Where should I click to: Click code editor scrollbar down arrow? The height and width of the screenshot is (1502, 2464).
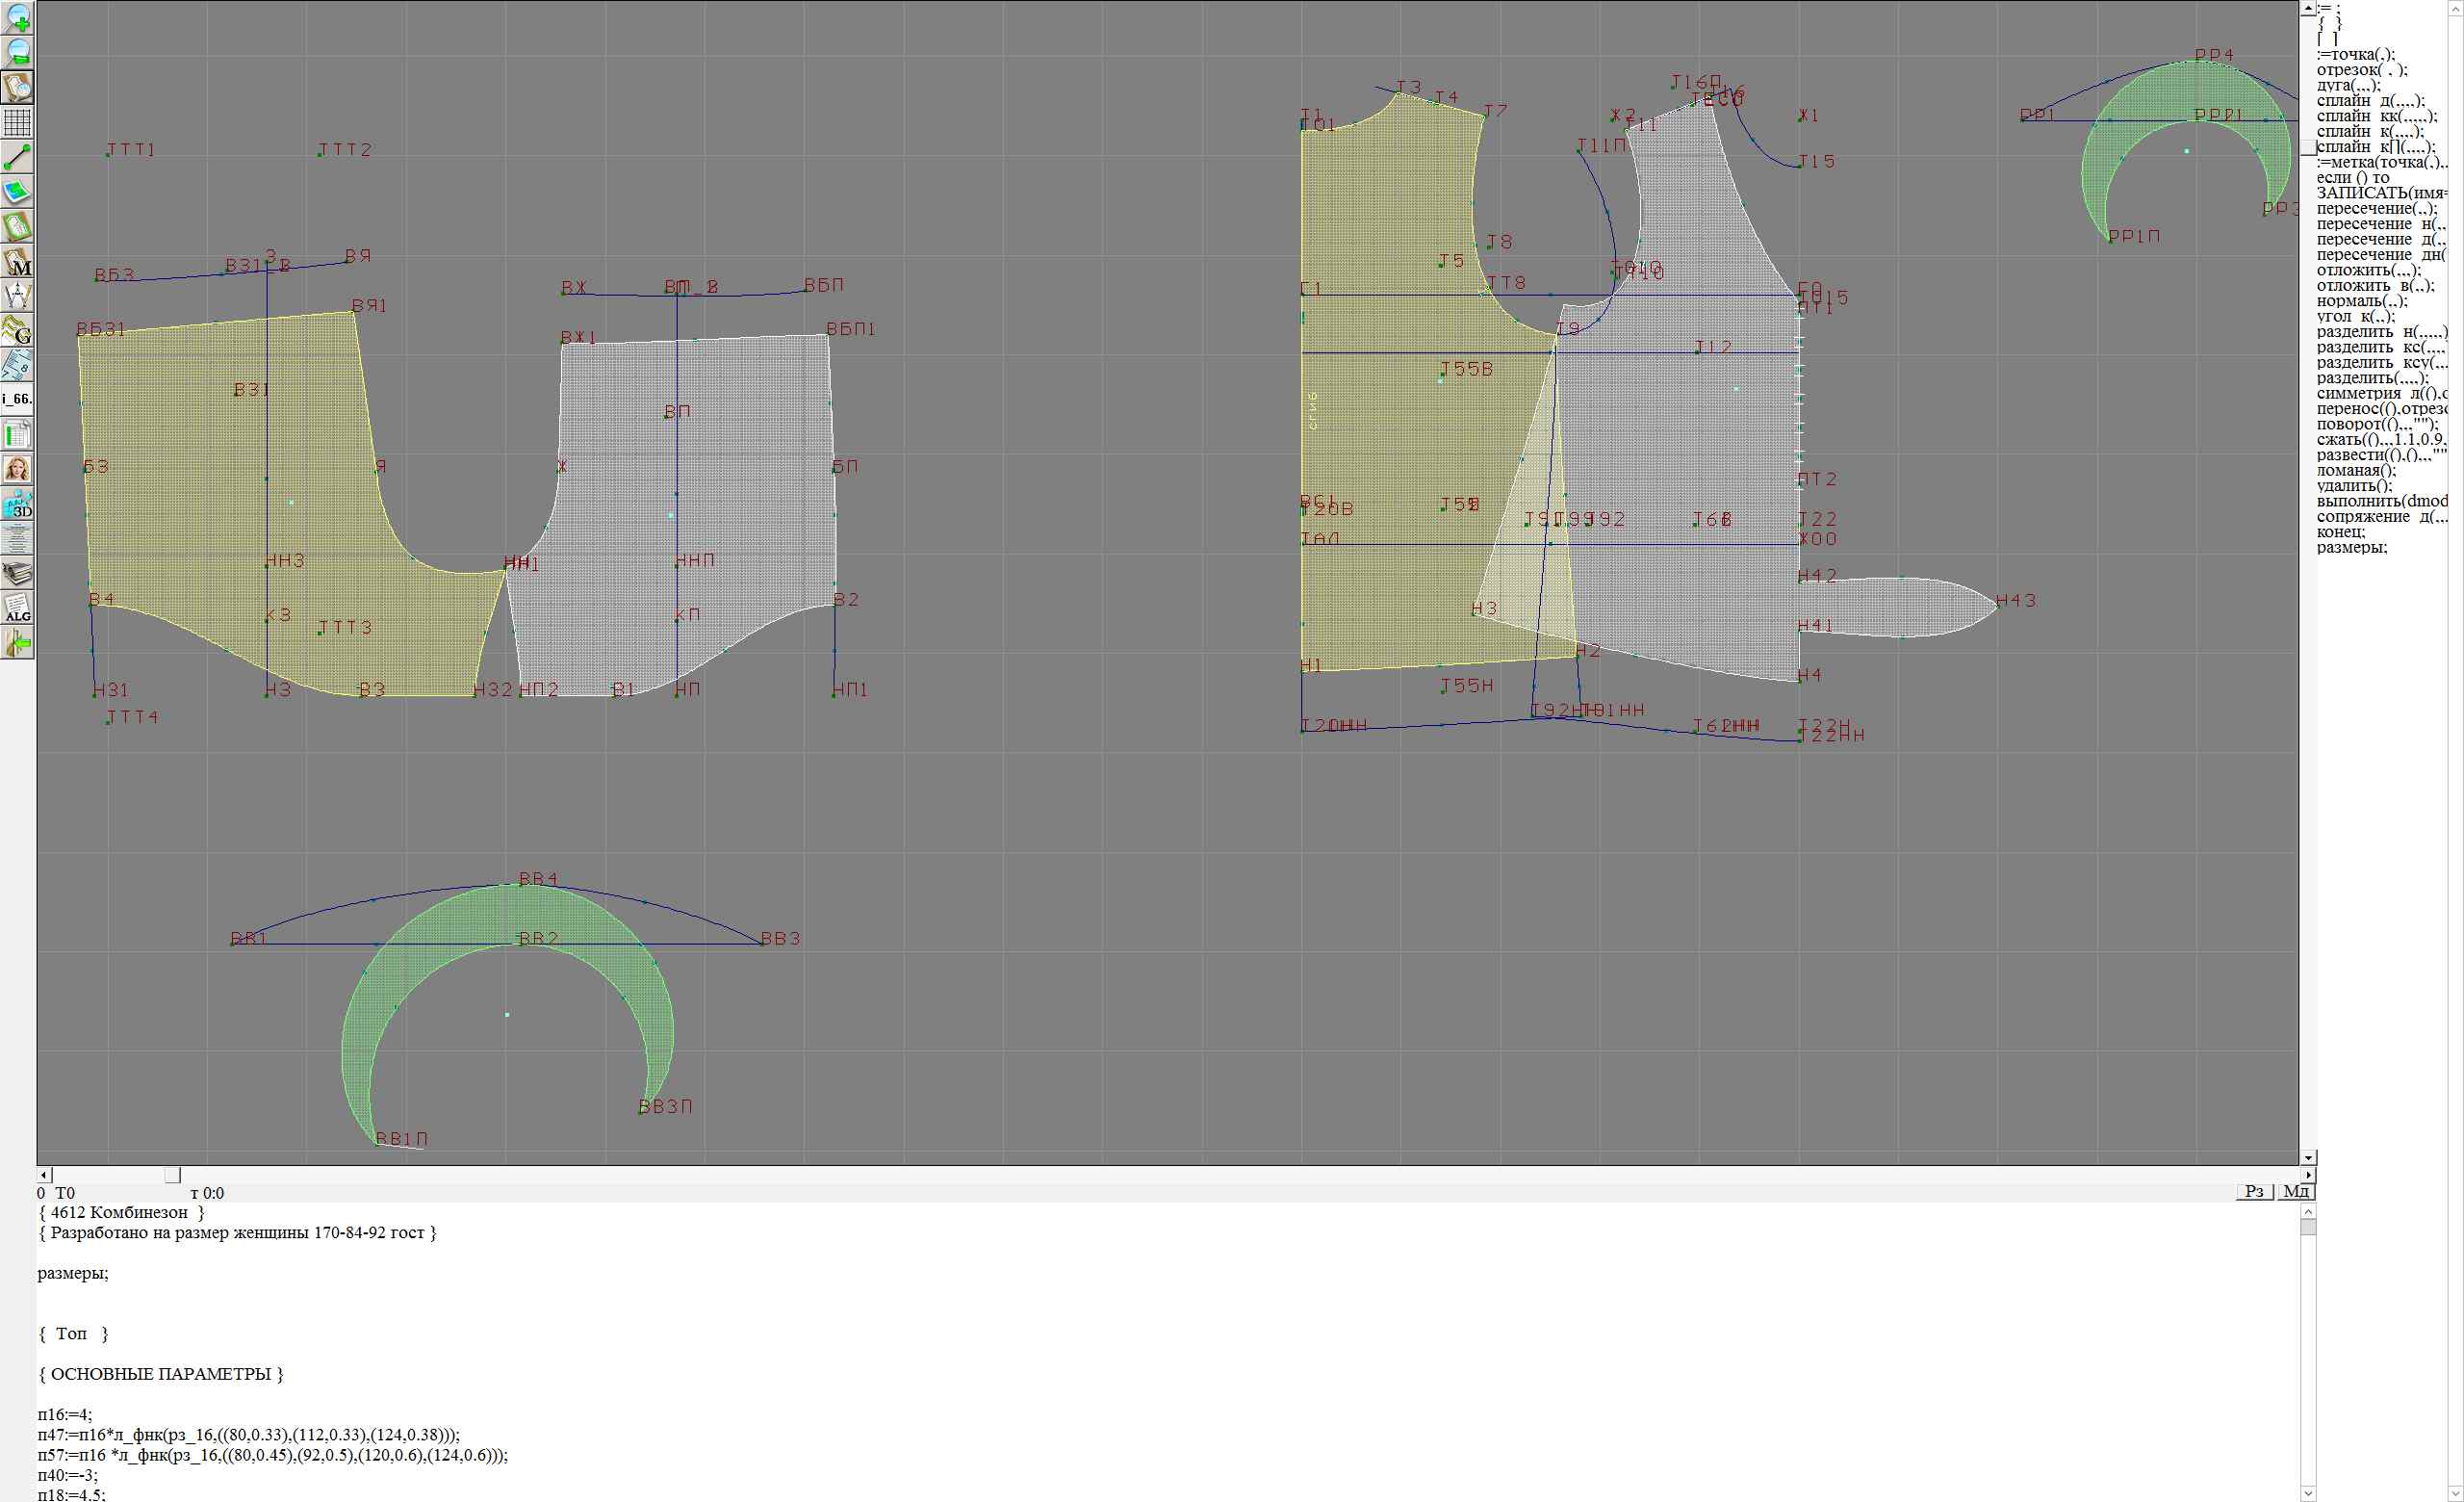2308,1494
